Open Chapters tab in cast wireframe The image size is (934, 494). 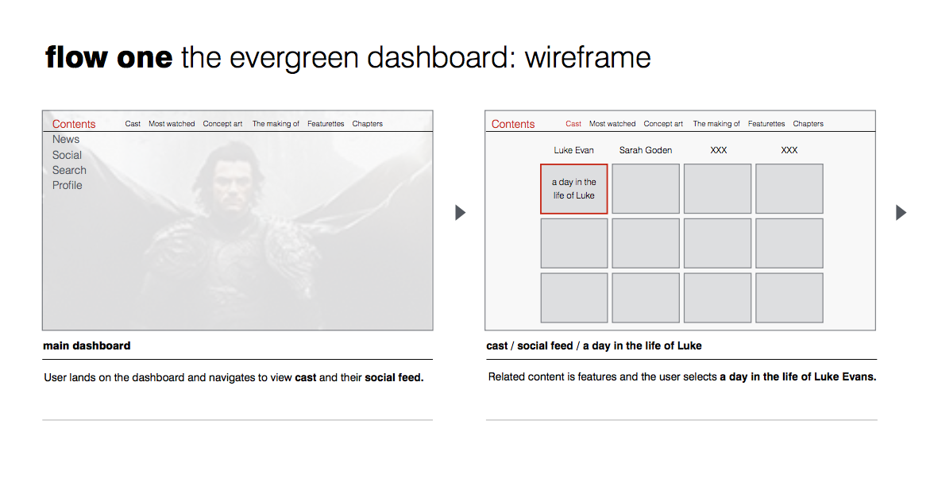(809, 124)
